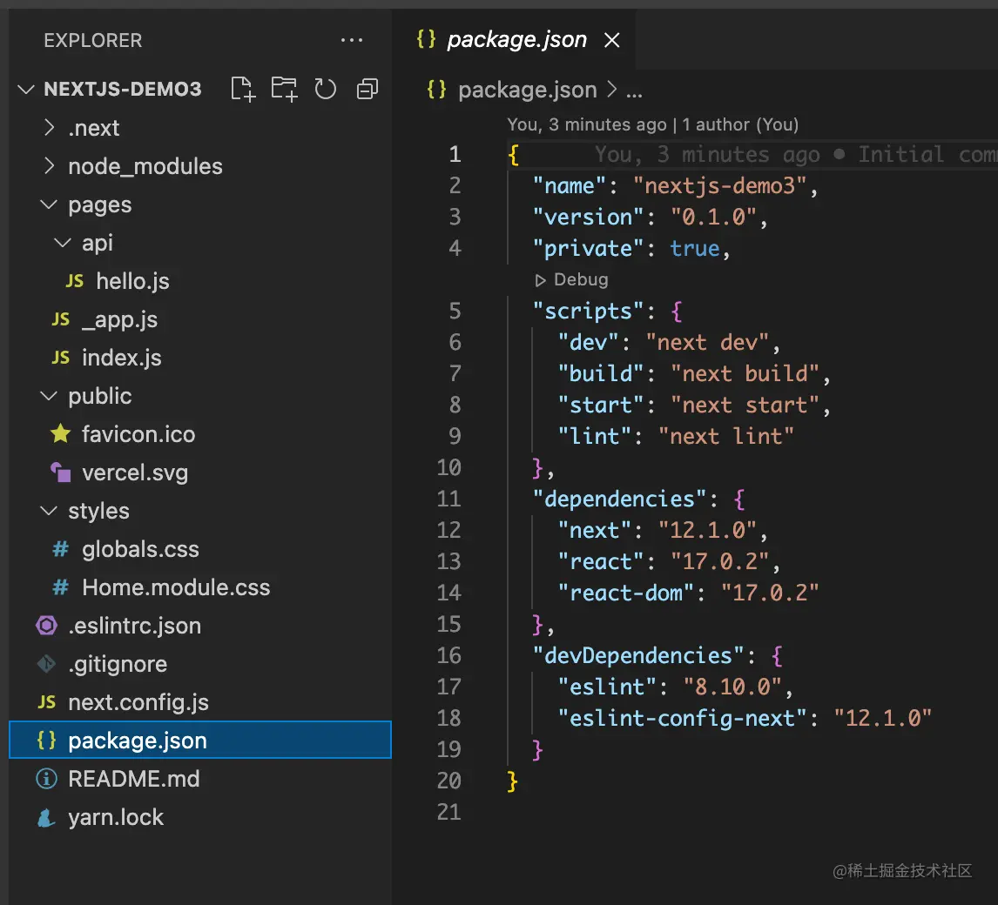This screenshot has width=998, height=905.
Task: Open the favicon.ico star file
Action: click(x=138, y=434)
